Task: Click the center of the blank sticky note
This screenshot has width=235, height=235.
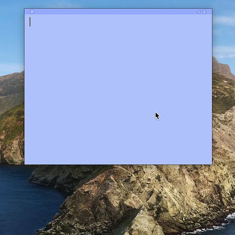Action: point(118,89)
